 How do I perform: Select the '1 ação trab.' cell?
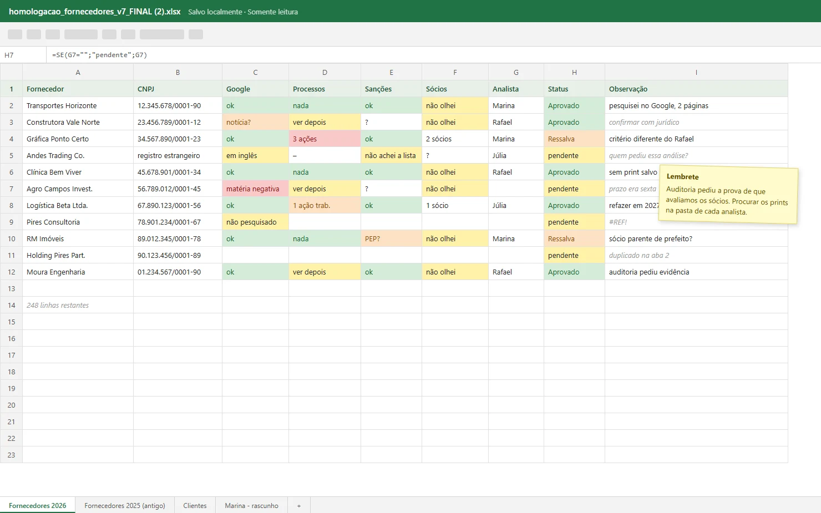click(325, 205)
